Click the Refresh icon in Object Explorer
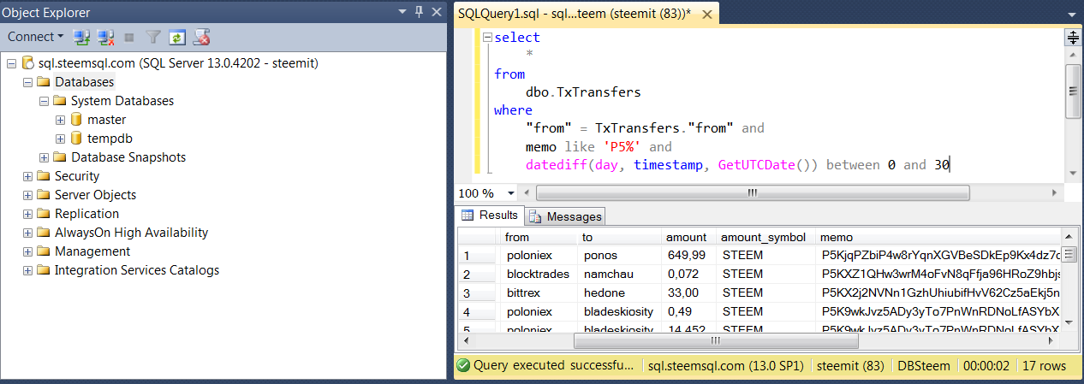The width and height of the screenshot is (1084, 384). pyautogui.click(x=177, y=37)
